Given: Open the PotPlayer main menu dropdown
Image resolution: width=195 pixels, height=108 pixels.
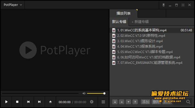Looking at the screenshot, I should pos(13,5).
